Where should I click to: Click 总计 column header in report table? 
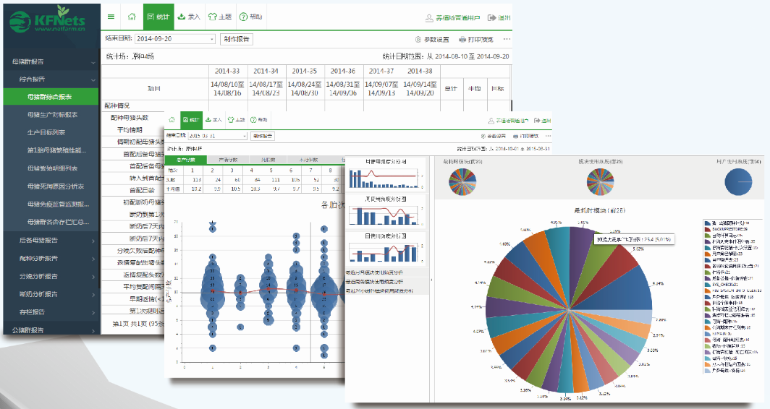pos(451,89)
